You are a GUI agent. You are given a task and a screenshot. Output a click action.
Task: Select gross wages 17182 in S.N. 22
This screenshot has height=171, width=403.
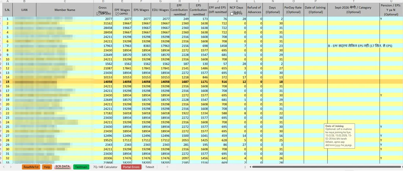pos(103,113)
